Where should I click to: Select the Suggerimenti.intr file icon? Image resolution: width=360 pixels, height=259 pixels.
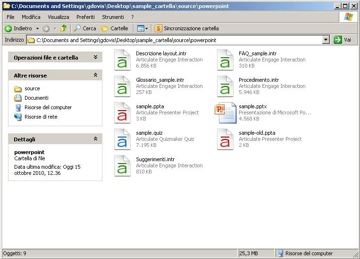122,165
